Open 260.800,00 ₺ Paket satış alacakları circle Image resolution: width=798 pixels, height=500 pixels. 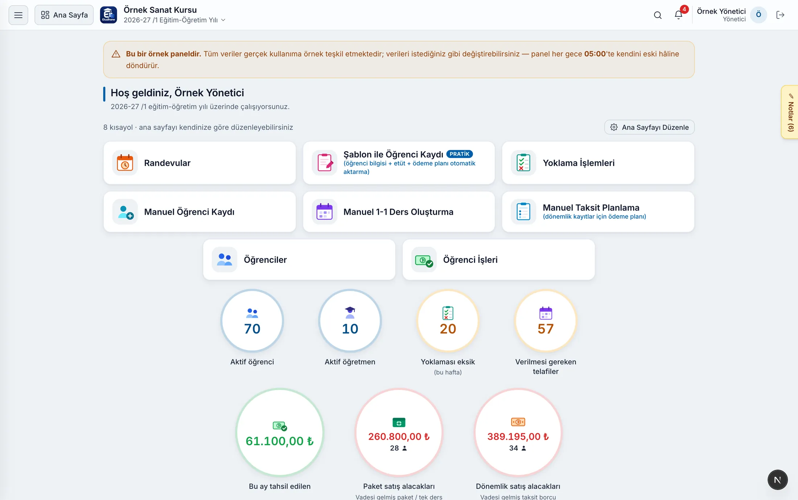point(399,432)
